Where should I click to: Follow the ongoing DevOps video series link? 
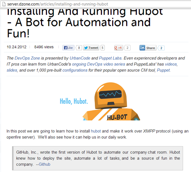tap(98, 64)
